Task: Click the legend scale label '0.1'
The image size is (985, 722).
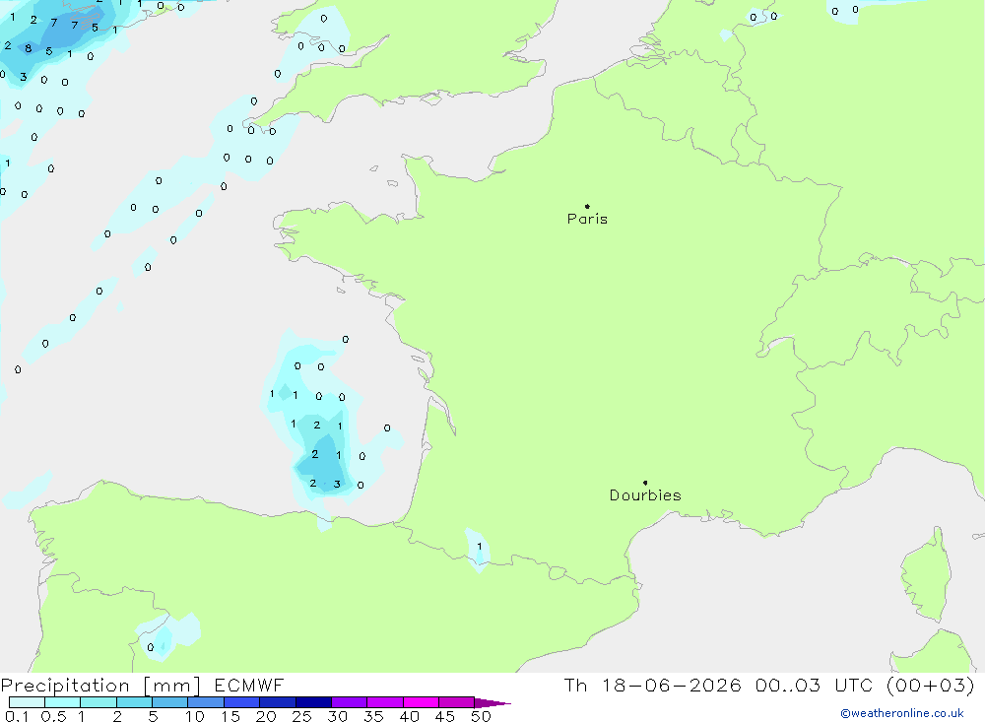Action: tap(17, 716)
